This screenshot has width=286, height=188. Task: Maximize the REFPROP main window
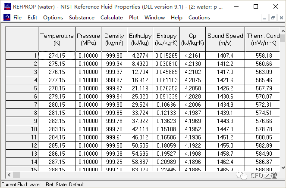tap(256, 7)
